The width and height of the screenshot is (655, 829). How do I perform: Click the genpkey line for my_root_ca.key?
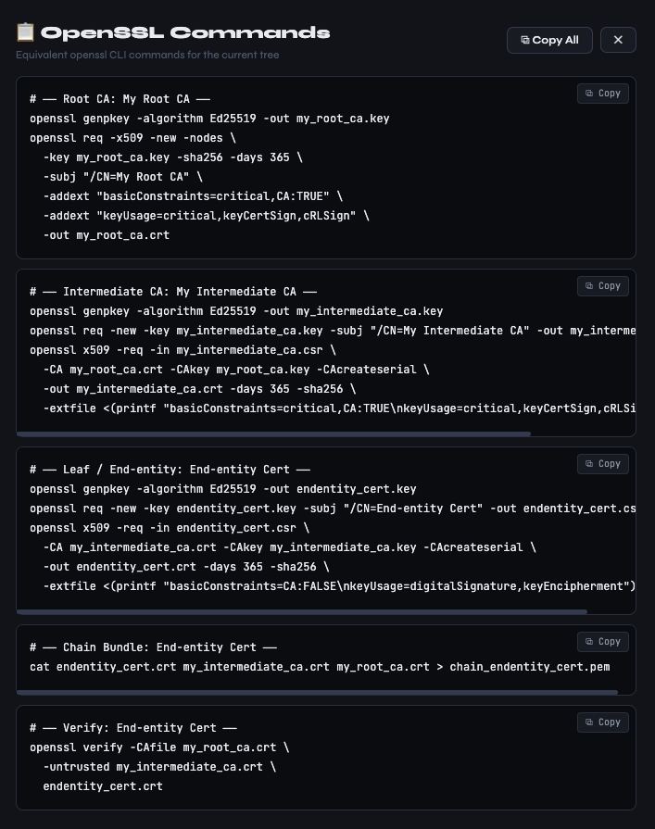pos(209,119)
